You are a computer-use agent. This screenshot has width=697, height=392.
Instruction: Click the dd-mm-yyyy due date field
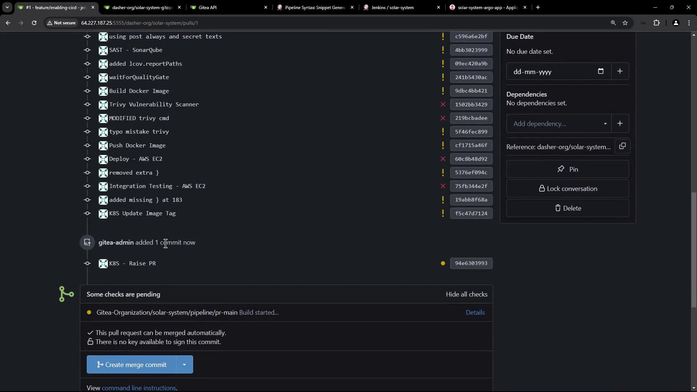tap(552, 72)
